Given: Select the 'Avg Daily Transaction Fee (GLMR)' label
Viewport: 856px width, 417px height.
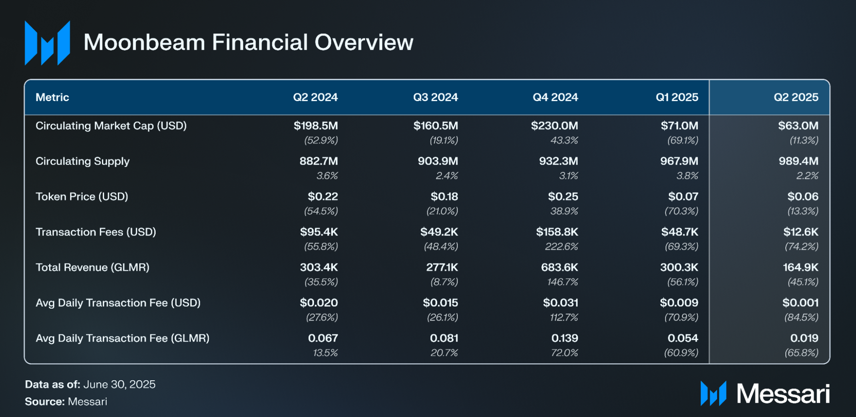Looking at the screenshot, I should point(123,338).
